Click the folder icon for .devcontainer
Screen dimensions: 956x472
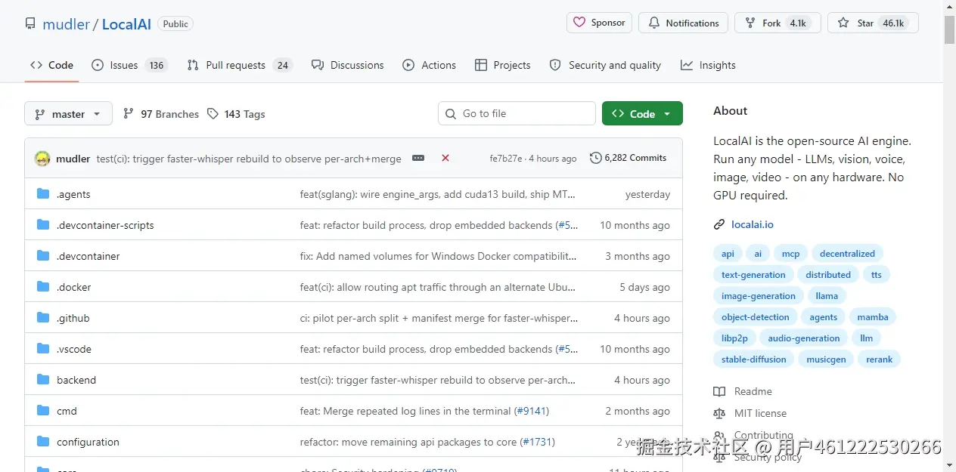[43, 256]
